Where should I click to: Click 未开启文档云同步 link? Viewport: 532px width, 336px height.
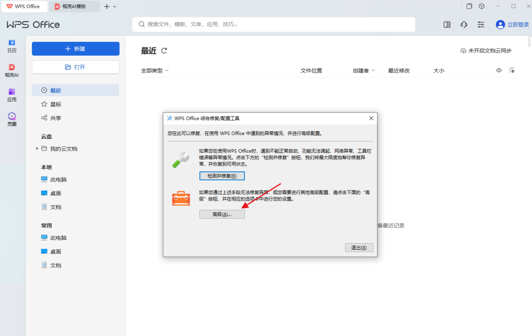490,51
